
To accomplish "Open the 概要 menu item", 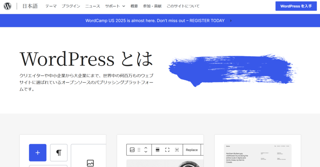I will pyautogui.click(x=134, y=6).
